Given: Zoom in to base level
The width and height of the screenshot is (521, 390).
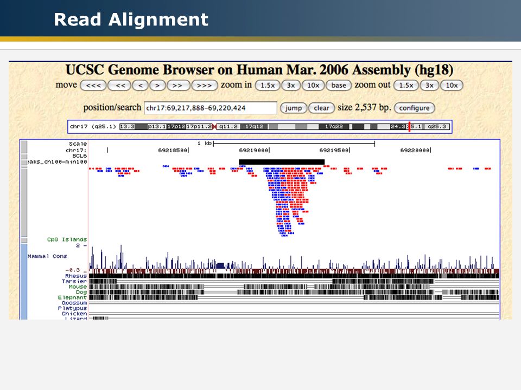Looking at the screenshot, I should tap(339, 85).
